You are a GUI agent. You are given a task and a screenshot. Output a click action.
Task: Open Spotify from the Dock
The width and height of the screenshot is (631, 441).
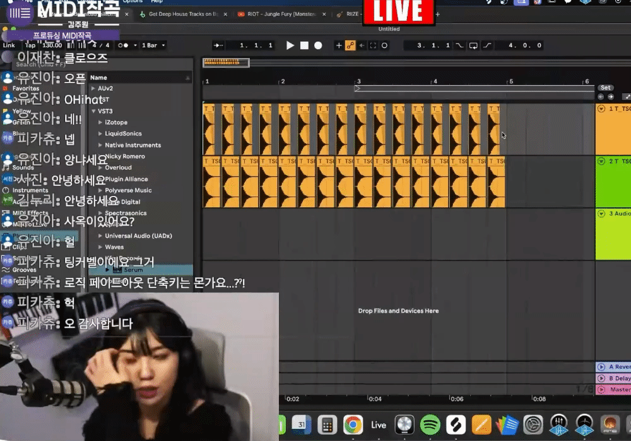point(430,425)
